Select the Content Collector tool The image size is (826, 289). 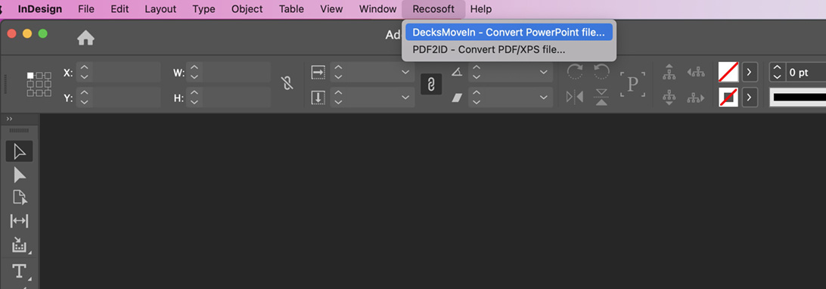pos(20,245)
